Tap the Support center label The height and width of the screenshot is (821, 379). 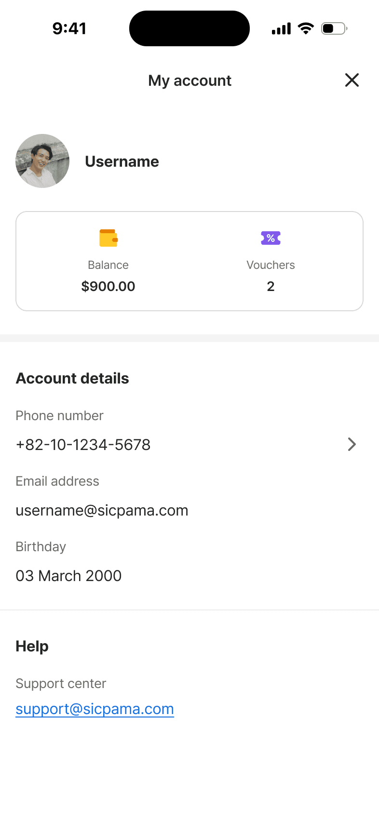[61, 683]
